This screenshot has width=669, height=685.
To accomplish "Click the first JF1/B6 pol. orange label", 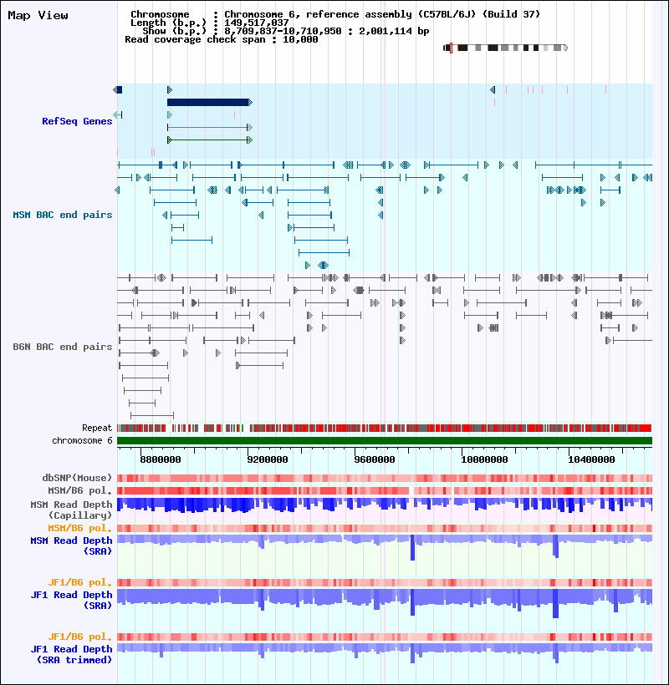I will point(80,582).
